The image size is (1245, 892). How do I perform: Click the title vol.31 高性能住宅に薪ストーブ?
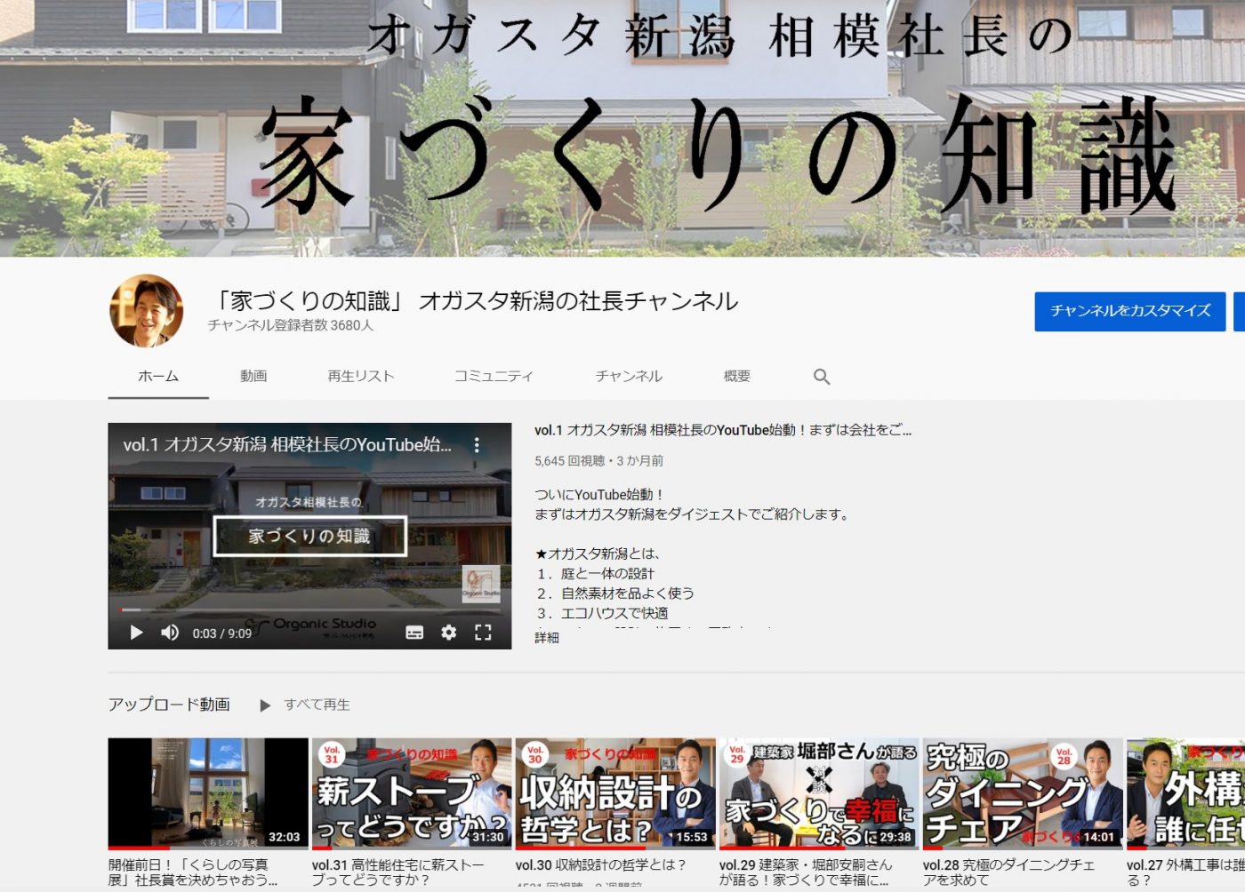[x=398, y=872]
